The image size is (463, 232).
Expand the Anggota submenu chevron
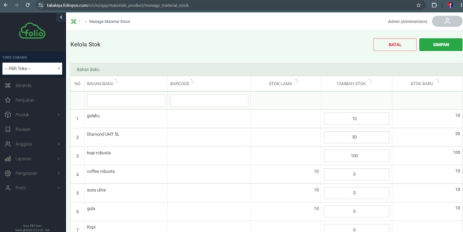(x=59, y=144)
